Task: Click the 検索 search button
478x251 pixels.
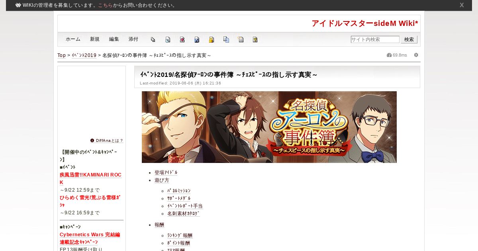Action: (409, 39)
